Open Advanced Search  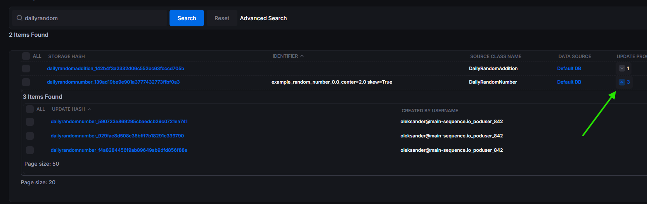pyautogui.click(x=263, y=18)
